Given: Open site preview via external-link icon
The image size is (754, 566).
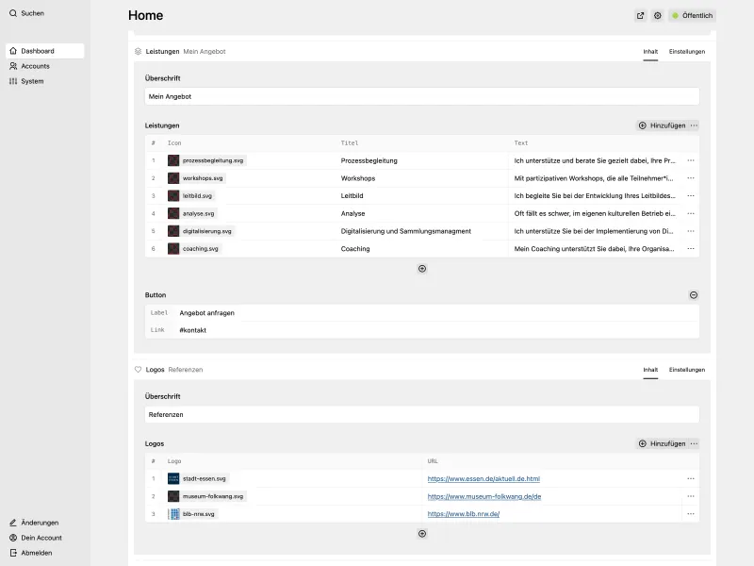Looking at the screenshot, I should point(639,15).
